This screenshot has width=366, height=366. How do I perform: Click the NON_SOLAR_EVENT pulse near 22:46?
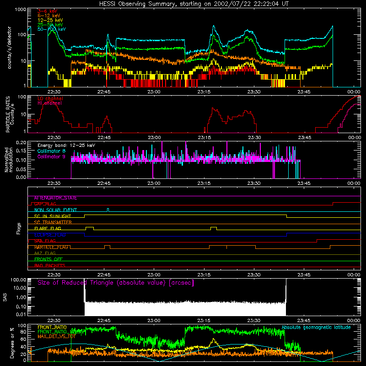click(108, 210)
